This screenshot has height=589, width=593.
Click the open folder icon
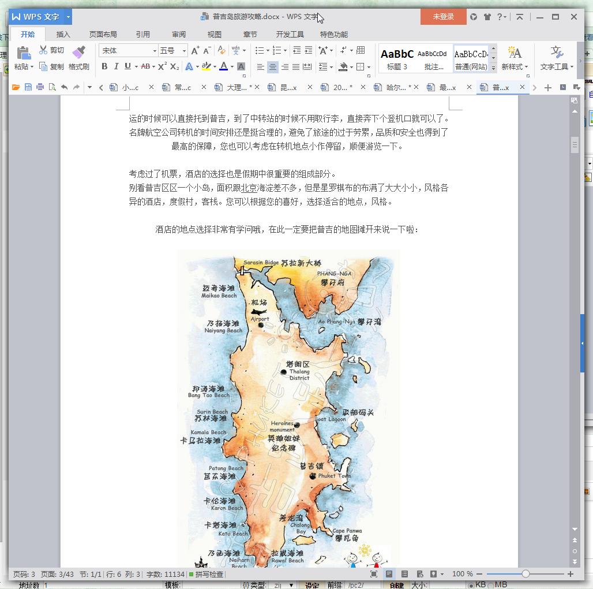pos(16,87)
